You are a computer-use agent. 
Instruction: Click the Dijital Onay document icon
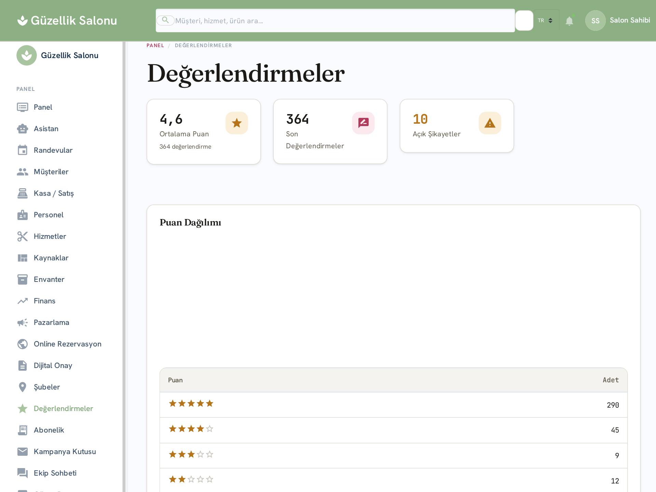(23, 366)
